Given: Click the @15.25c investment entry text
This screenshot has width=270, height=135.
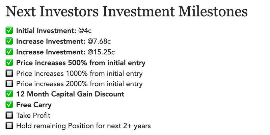Looking at the screenshot, I should click(x=65, y=52).
